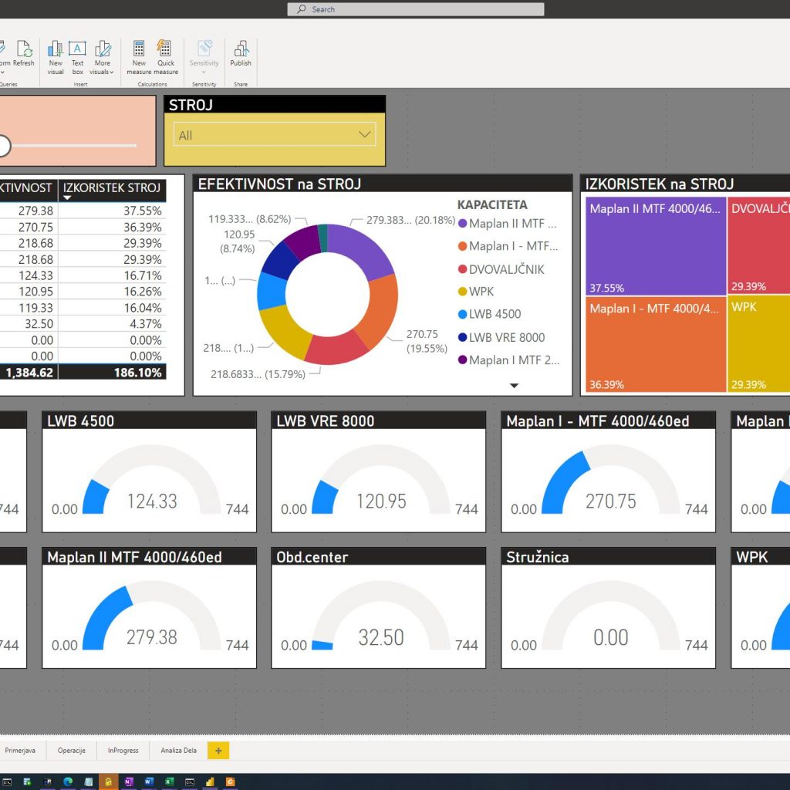The image size is (790, 790).
Task: Click the purple Maplan II treemap tile
Action: pos(656,246)
